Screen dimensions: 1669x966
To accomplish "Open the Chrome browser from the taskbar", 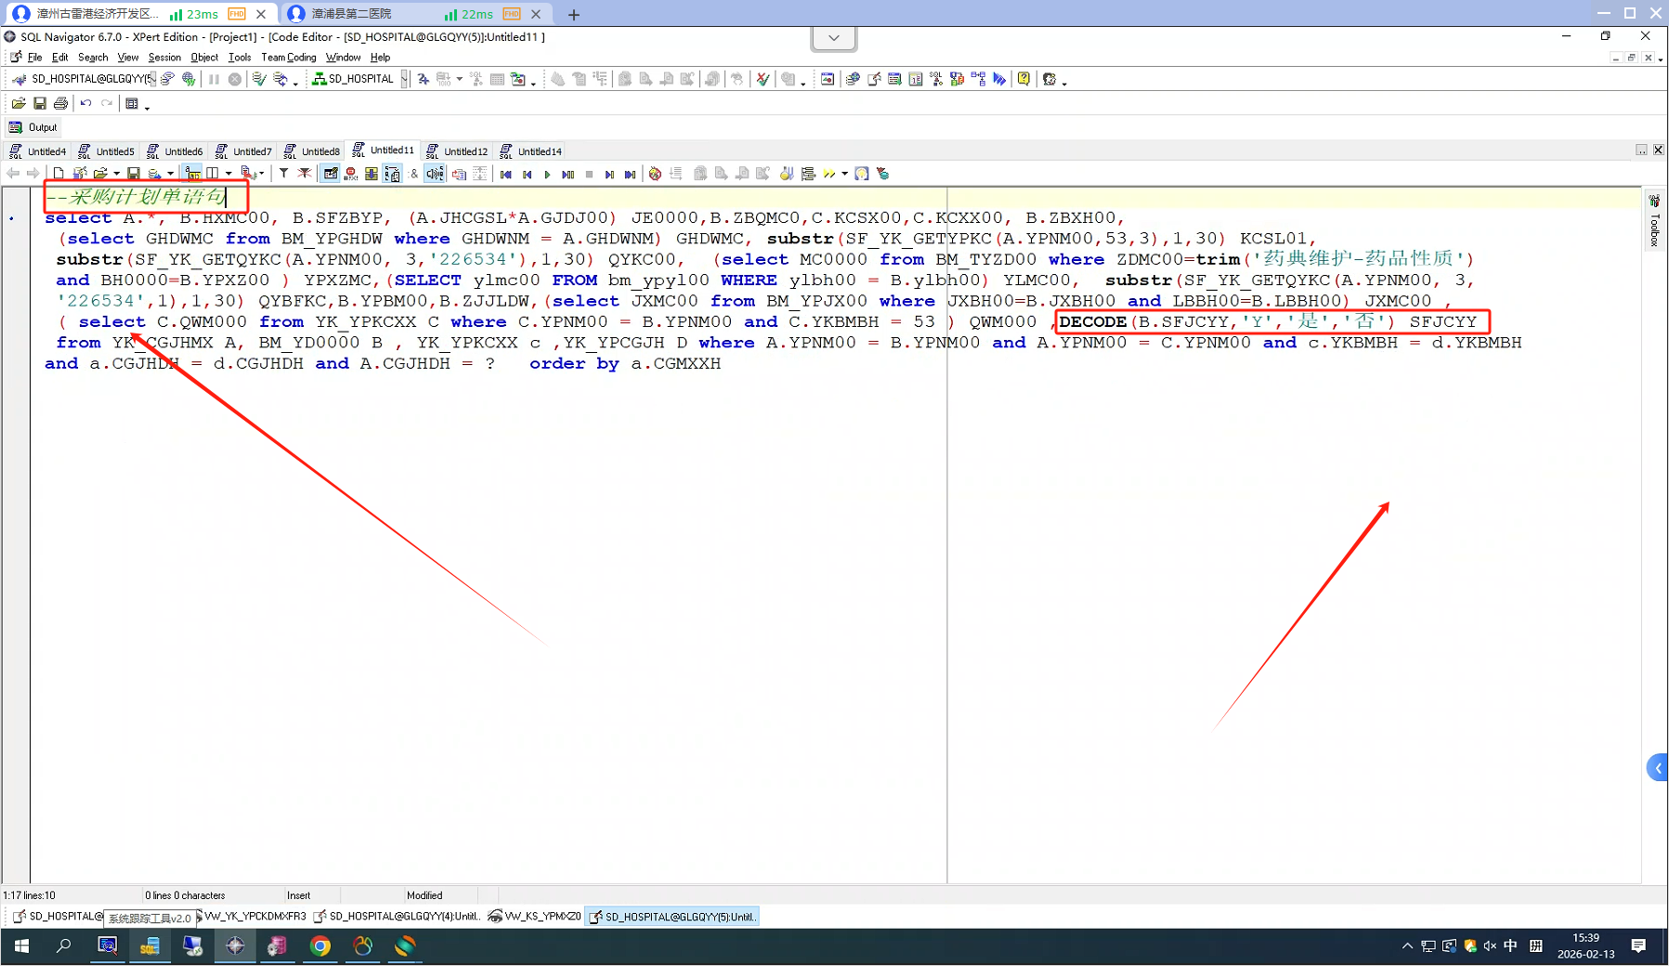I will 320,946.
